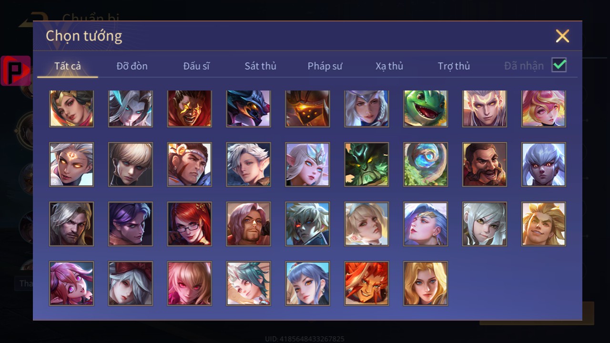This screenshot has width=610, height=343.
Task: Filter heroes by Pháp sư
Action: 325,66
